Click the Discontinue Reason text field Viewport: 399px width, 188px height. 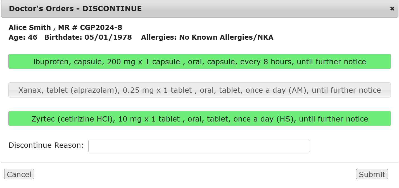point(199,146)
